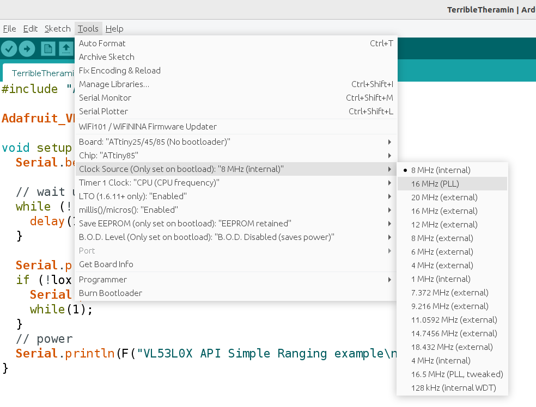Click Burn Bootloader in Tools menu
The image size is (536, 407).
click(111, 293)
